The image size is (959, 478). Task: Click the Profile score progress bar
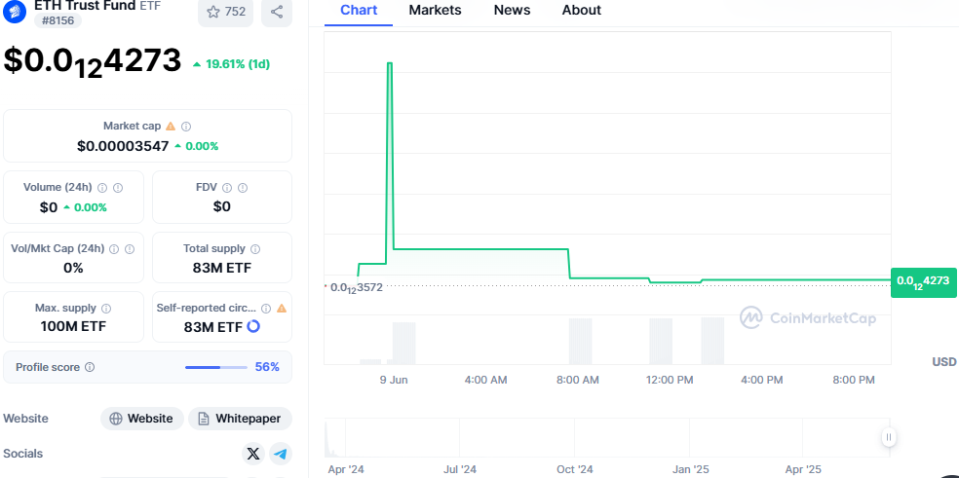[x=217, y=367]
